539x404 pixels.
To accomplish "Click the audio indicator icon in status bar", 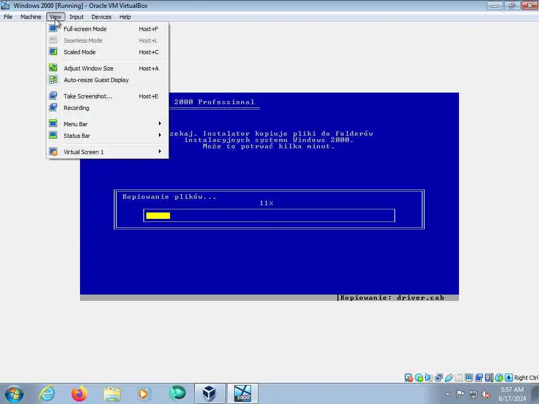I will click(x=428, y=378).
